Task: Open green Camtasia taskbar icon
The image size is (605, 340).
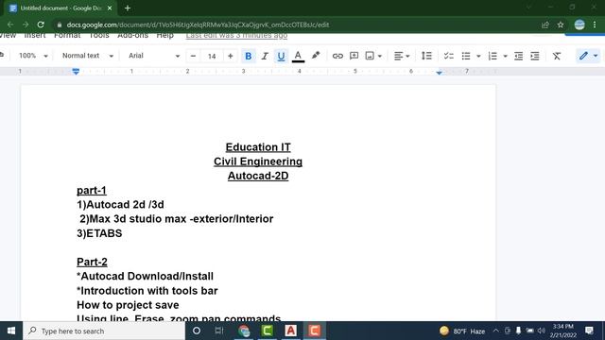Action: 267,331
